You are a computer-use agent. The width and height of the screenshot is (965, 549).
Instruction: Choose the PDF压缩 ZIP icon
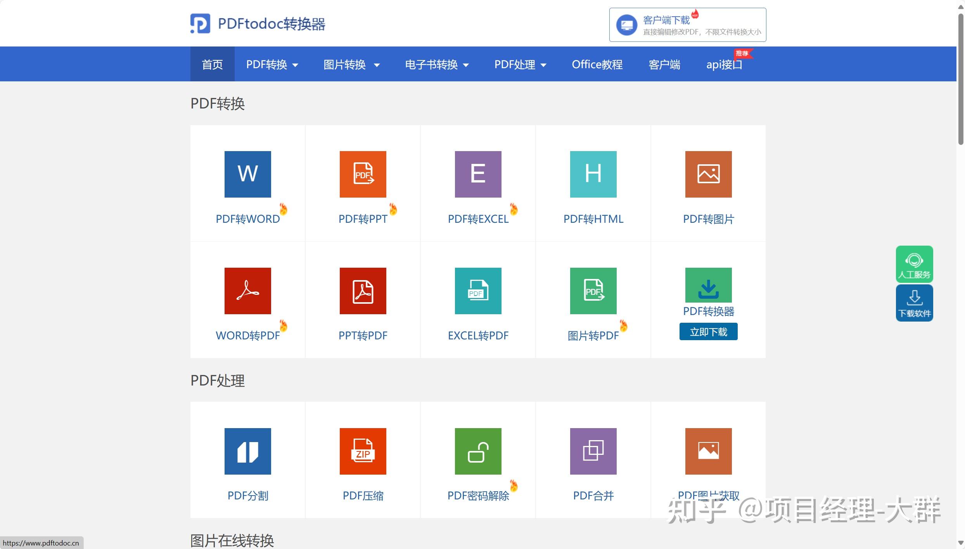(363, 451)
